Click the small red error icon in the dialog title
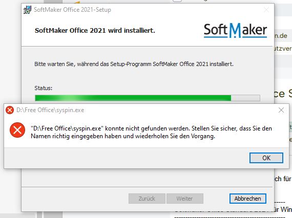 point(10,110)
